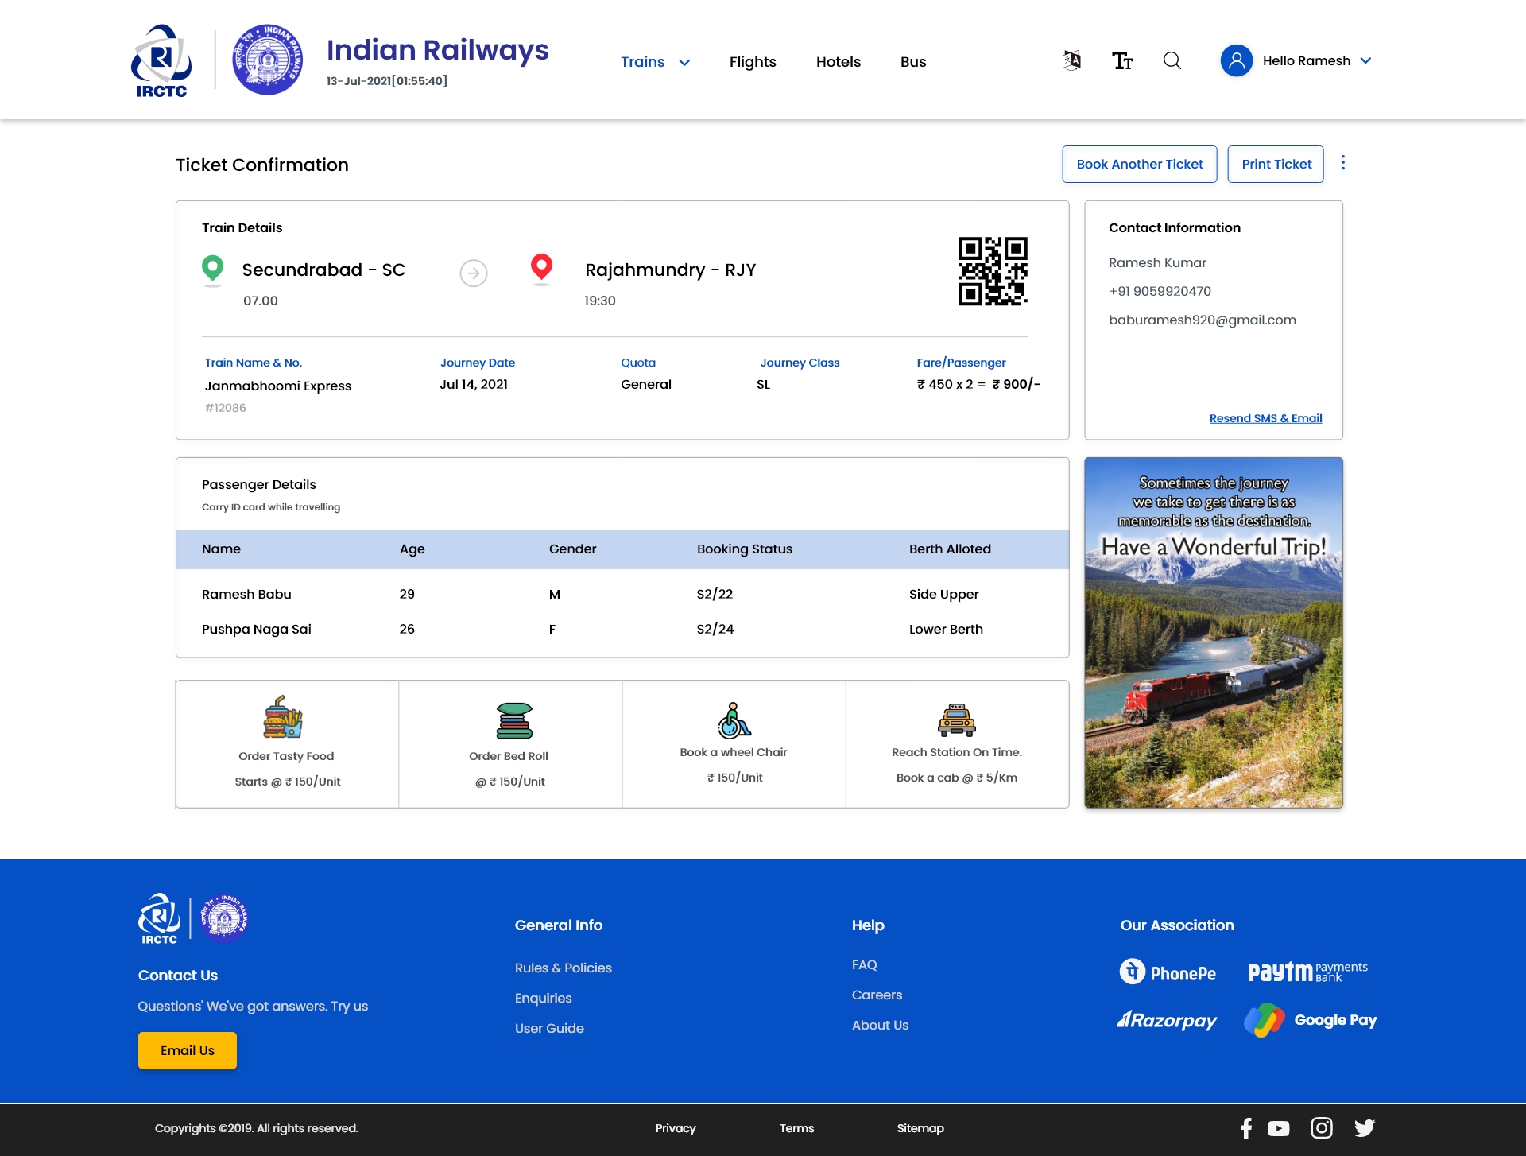Click the ticket QR code

993,271
